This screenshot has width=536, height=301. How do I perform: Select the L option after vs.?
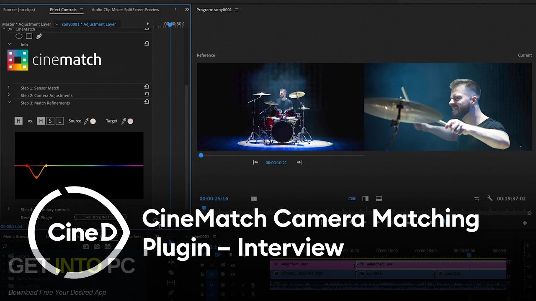tap(60, 121)
